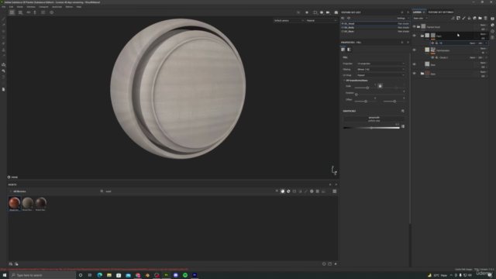The image size is (496, 279).
Task: Collapse the UV transformations section
Action: pyautogui.click(x=356, y=81)
